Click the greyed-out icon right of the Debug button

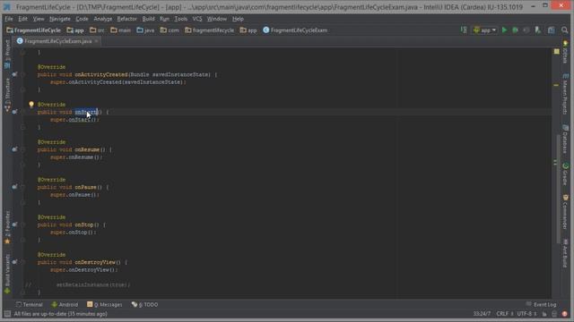(526, 30)
